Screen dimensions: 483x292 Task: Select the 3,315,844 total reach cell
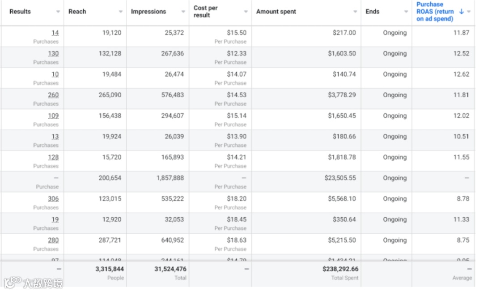click(110, 269)
